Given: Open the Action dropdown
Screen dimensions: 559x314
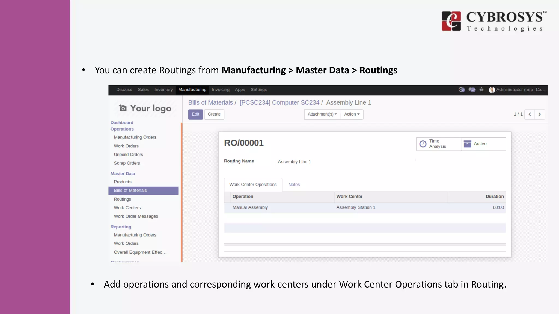Looking at the screenshot, I should (352, 114).
